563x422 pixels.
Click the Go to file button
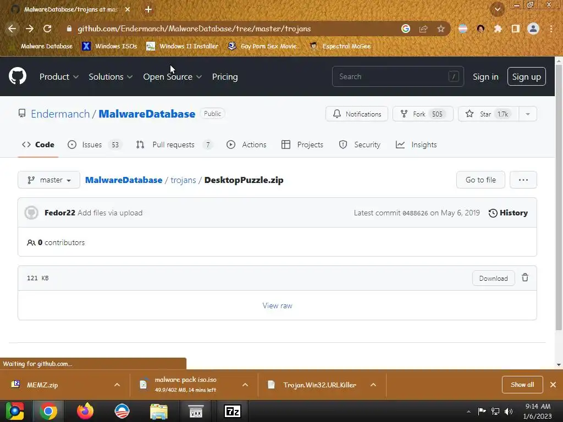[481, 180]
